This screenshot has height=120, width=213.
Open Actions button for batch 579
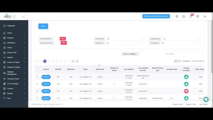pos(46,91)
